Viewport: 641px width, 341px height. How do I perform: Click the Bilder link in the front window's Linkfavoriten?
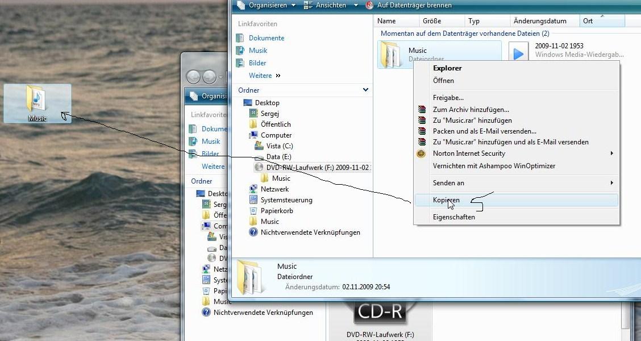(x=257, y=63)
